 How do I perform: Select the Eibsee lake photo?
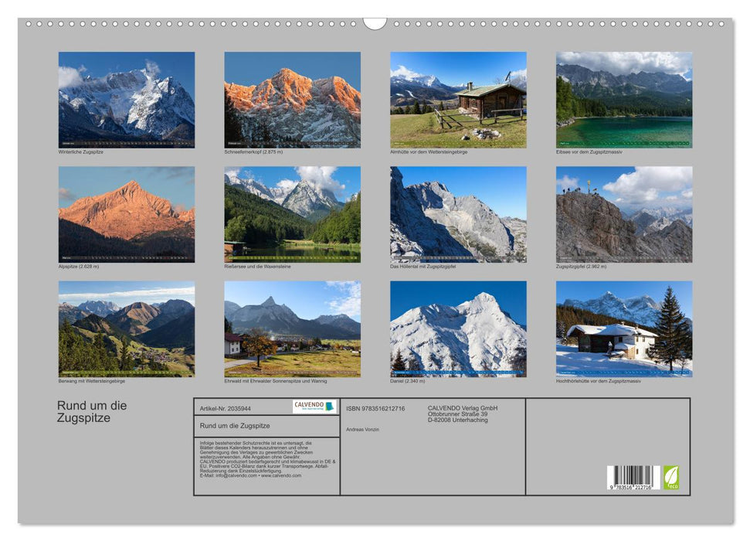point(624,100)
